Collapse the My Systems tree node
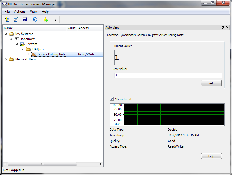Viewport: 232px width, 175px height. tap(6, 34)
